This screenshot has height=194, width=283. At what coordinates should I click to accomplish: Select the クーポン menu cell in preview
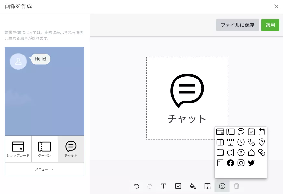pos(45,149)
